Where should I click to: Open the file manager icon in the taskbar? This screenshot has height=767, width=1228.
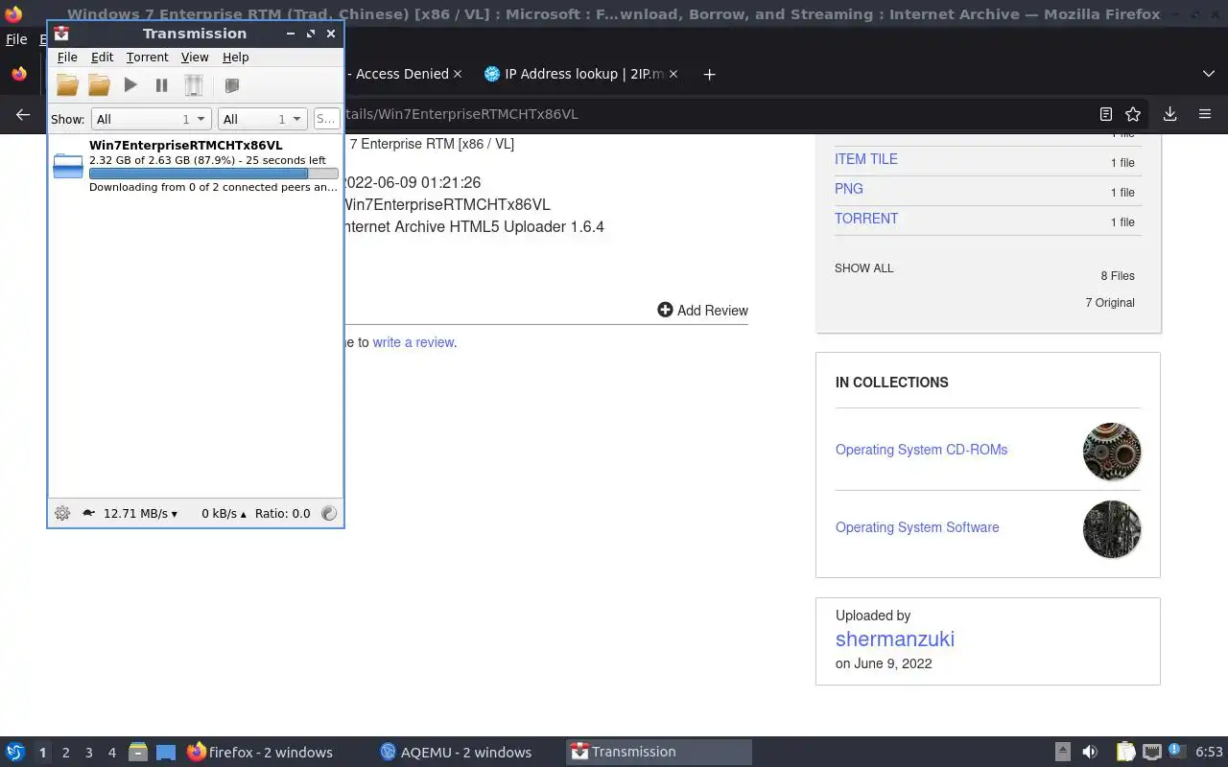pyautogui.click(x=138, y=752)
